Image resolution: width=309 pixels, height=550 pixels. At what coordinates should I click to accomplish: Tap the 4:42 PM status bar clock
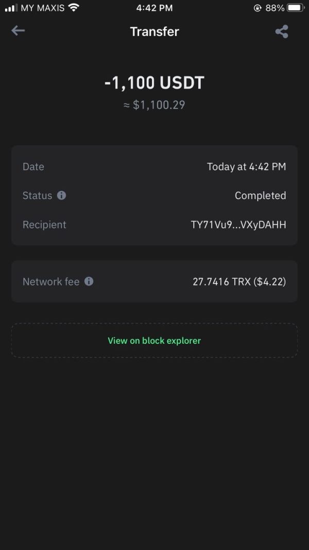154,8
